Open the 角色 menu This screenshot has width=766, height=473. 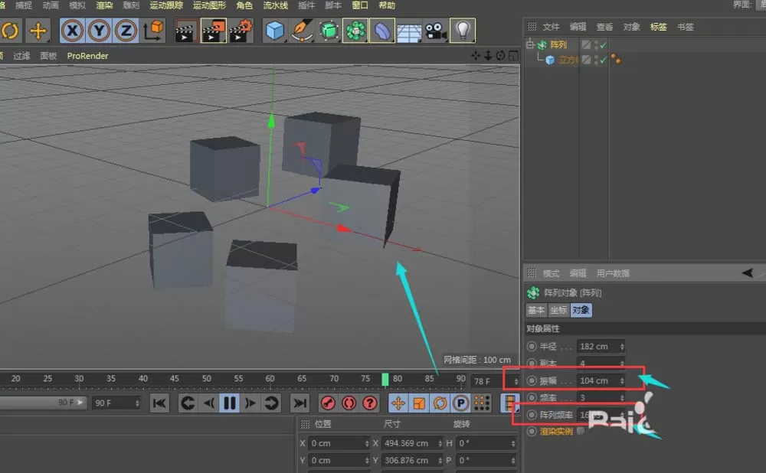point(244,5)
